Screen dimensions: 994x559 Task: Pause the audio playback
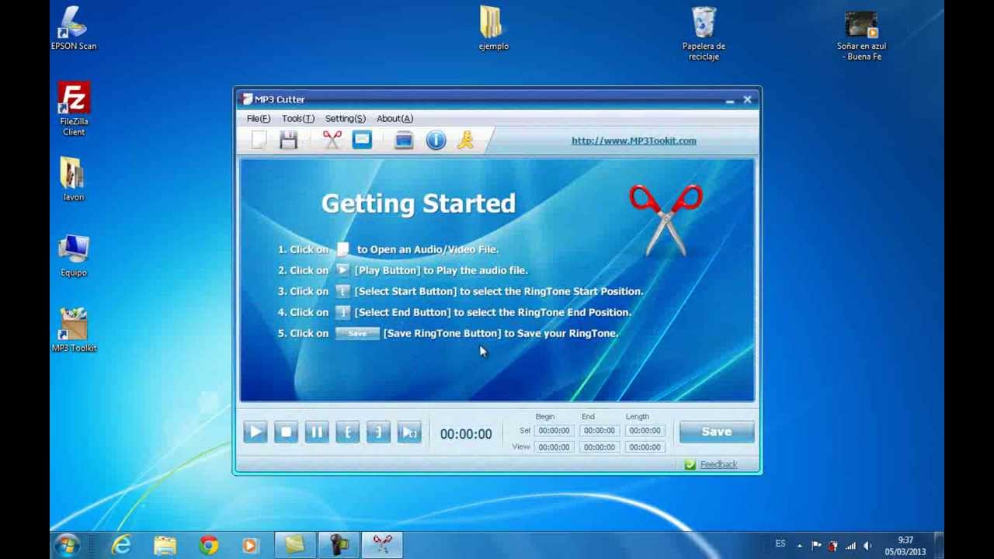pos(317,432)
